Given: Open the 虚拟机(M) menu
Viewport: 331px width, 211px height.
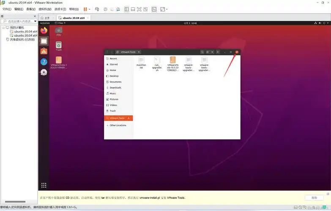Looking at the screenshot, I should 45,9.
